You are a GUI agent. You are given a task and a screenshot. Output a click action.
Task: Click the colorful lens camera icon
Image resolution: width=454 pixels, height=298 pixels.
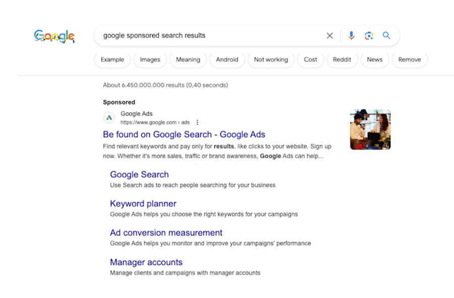point(369,35)
